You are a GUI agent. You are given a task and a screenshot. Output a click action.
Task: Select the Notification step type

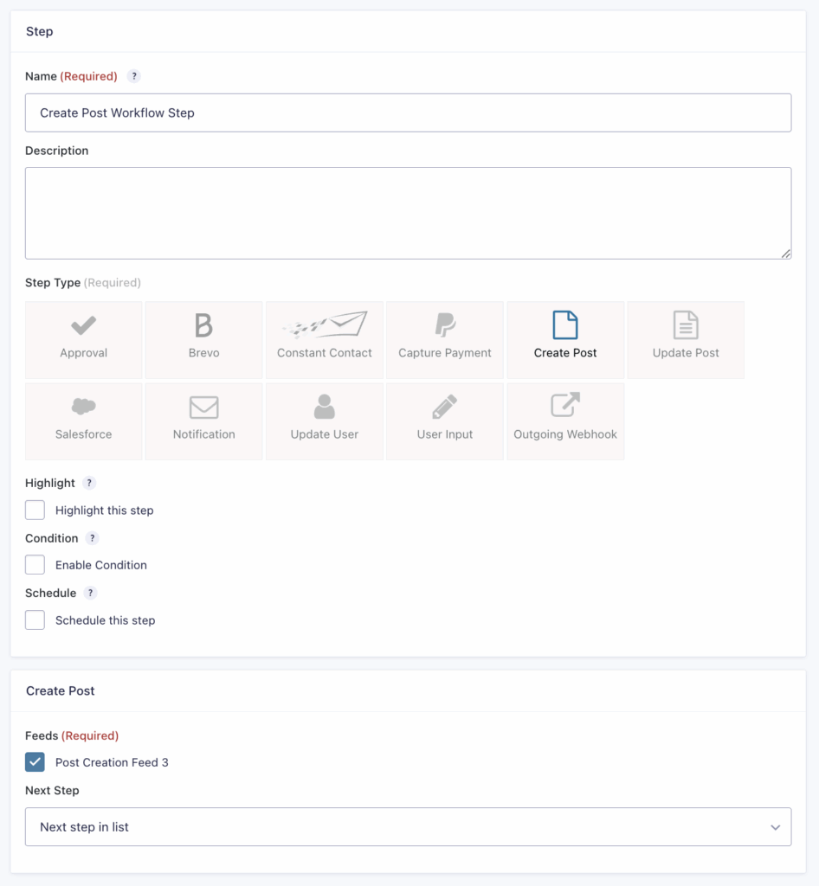coord(203,421)
